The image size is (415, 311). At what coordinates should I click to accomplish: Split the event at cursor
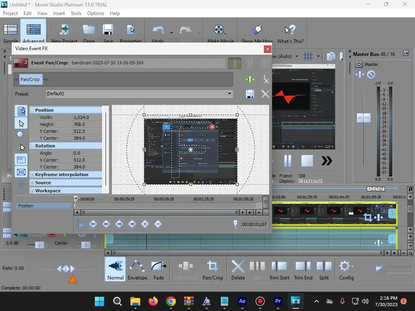click(x=324, y=270)
